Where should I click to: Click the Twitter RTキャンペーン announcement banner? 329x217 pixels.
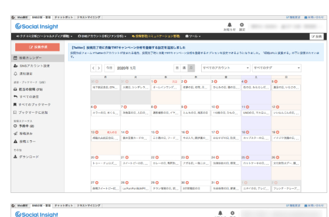pyautogui.click(x=196, y=52)
